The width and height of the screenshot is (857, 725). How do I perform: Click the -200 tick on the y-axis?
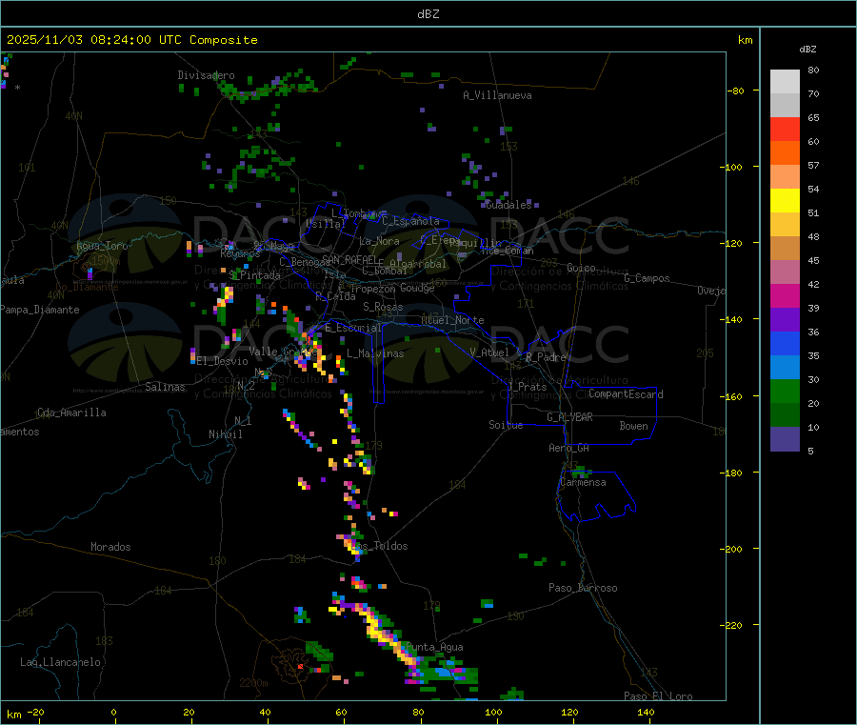[x=733, y=549]
